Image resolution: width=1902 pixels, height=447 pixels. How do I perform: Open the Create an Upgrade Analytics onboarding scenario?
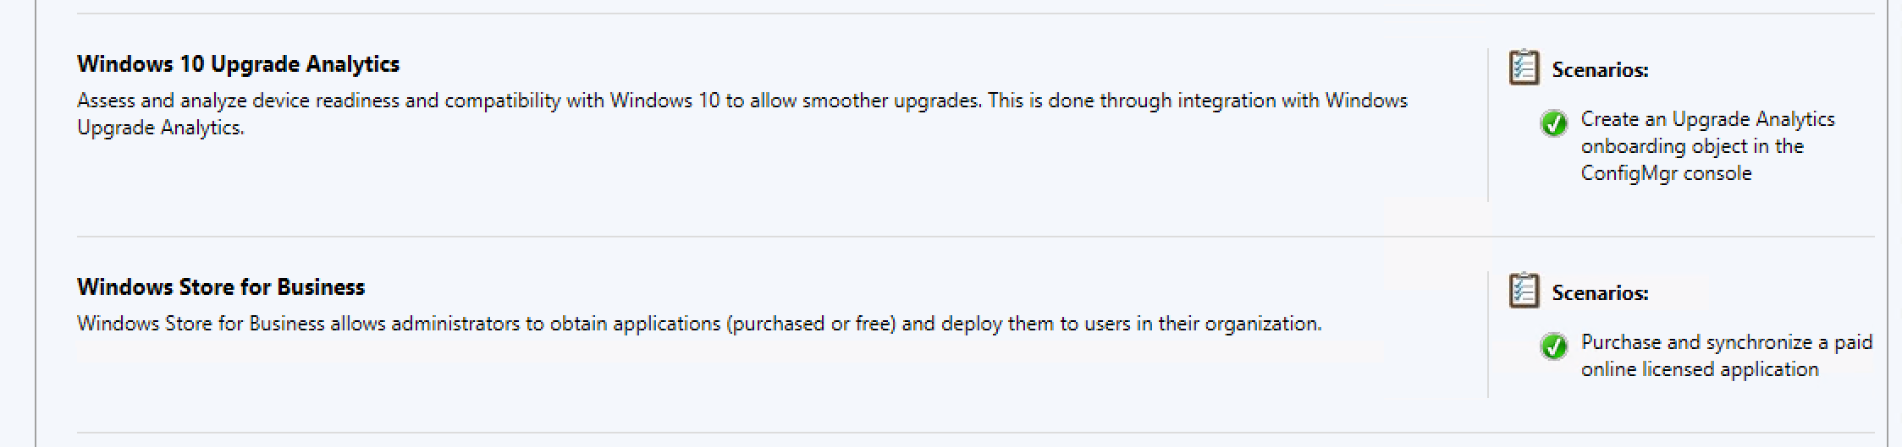click(1707, 146)
